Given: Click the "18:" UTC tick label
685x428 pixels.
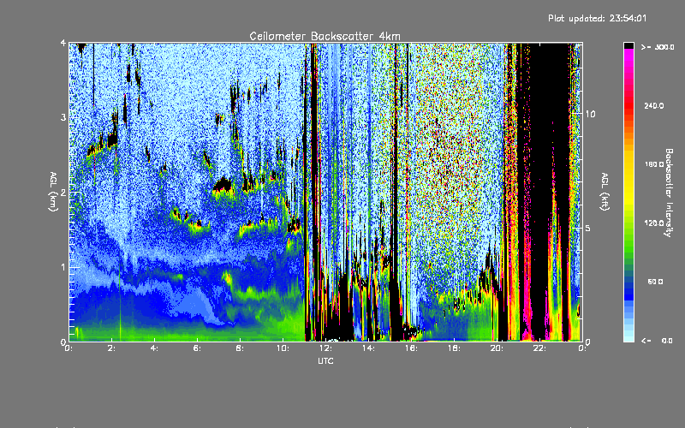Looking at the screenshot, I should tap(454, 348).
